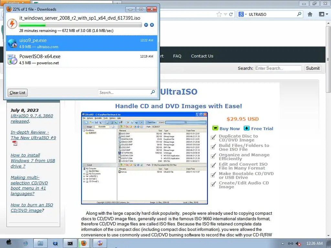
Task: Open How to burn an ISO image link
Action: coord(32,208)
